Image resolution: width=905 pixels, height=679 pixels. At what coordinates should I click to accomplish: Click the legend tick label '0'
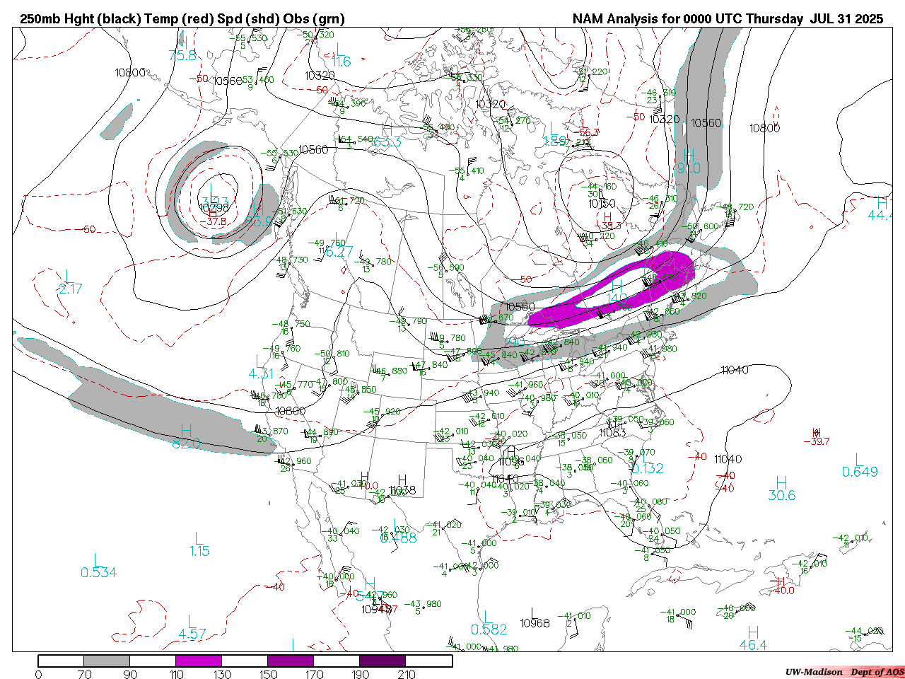tap(38, 674)
